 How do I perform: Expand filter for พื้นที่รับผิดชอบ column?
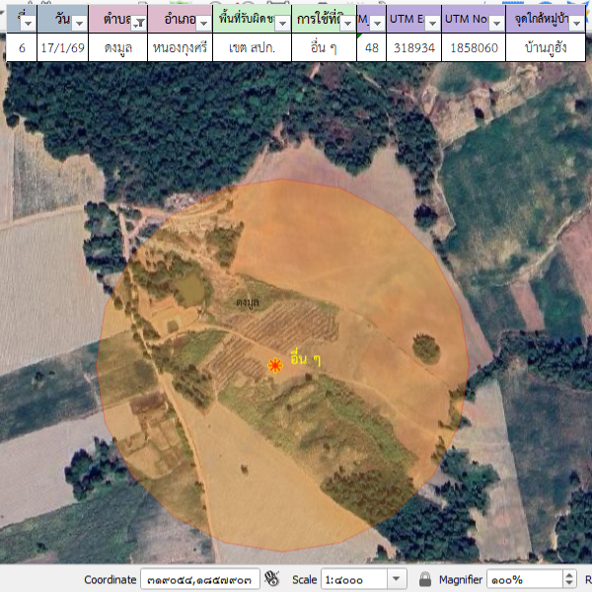point(282,23)
